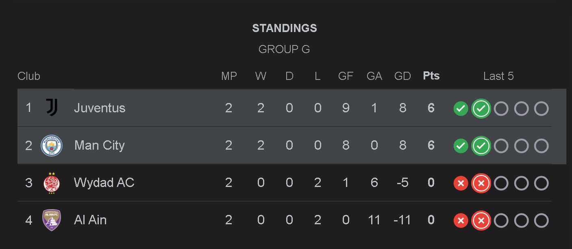The image size is (572, 249).
Task: Click the GD column header
Action: [402, 76]
